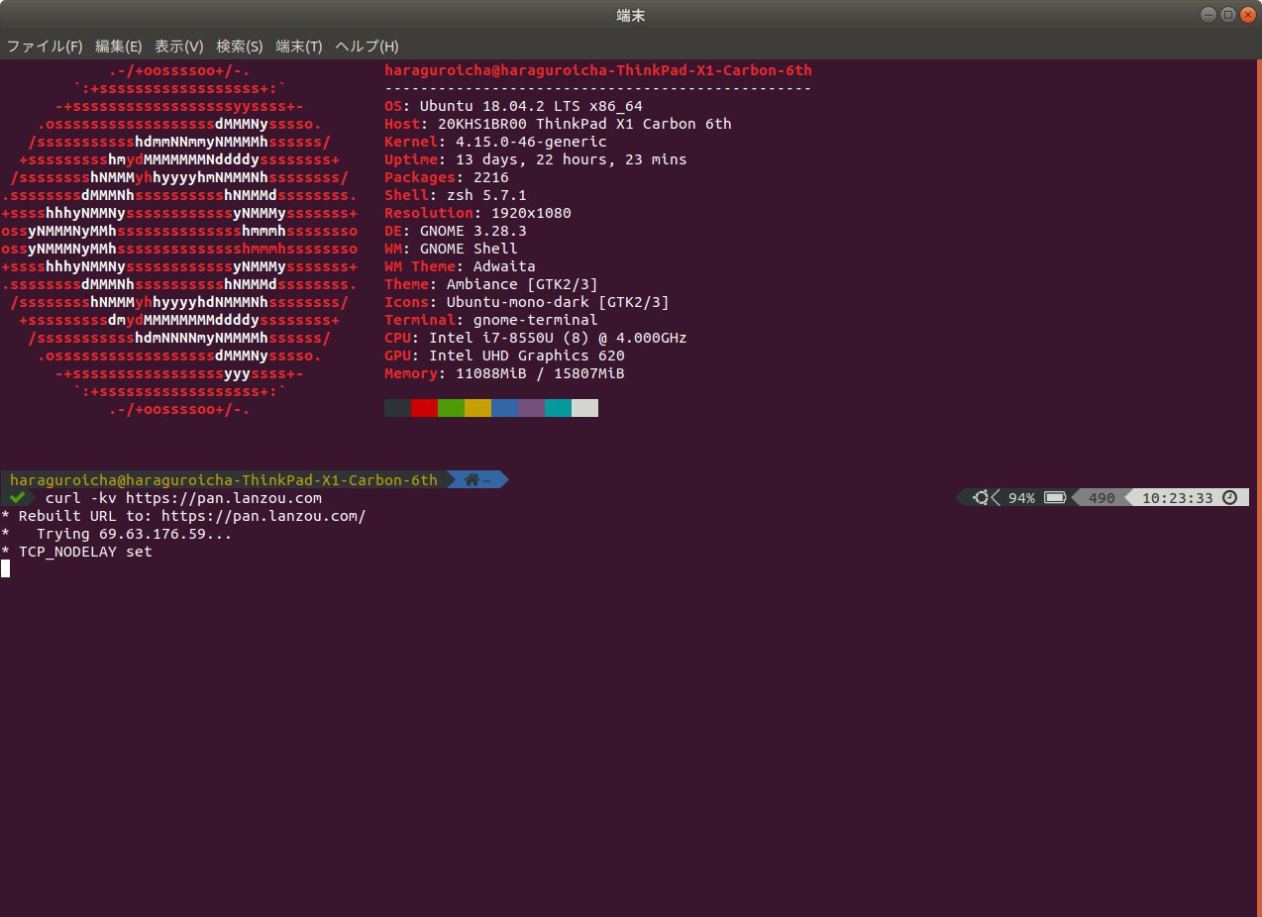This screenshot has width=1262, height=917.
Task: Click the 'curl -kv https://pan.lanzou.com' command
Action: [183, 498]
